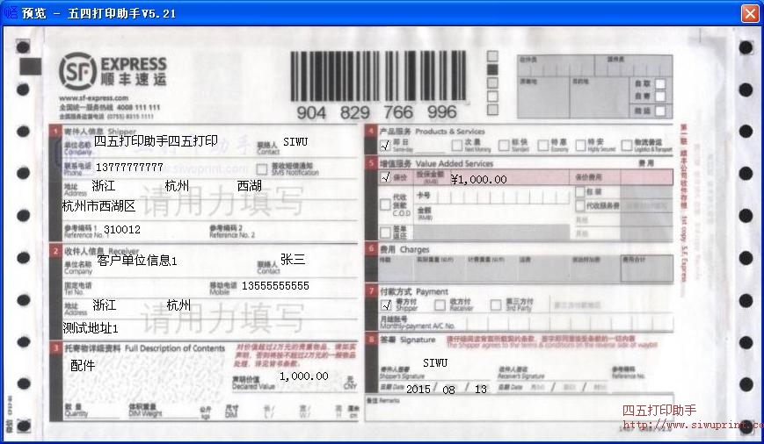Image resolution: width=764 pixels, height=444 pixels.
Task: Click 杭州 in the shipper address row
Action: click(177, 185)
